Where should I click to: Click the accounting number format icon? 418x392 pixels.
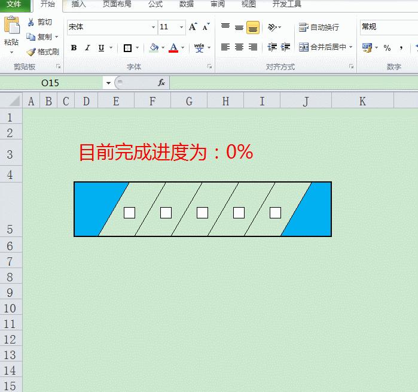click(x=367, y=48)
